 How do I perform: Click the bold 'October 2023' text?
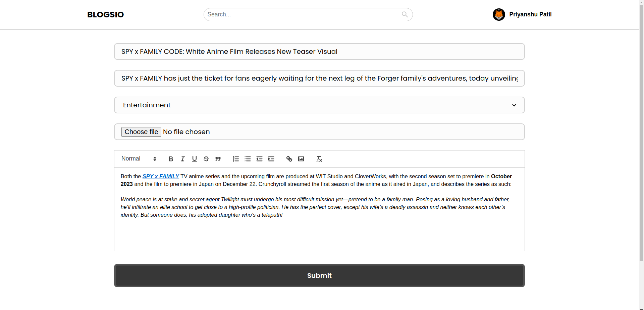(x=501, y=177)
